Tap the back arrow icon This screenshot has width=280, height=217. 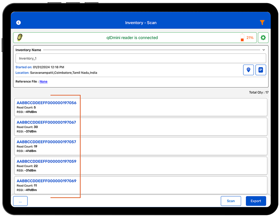pyautogui.click(x=18, y=23)
